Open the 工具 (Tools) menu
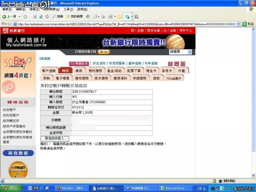256x192 pixels. [x=68, y=9]
